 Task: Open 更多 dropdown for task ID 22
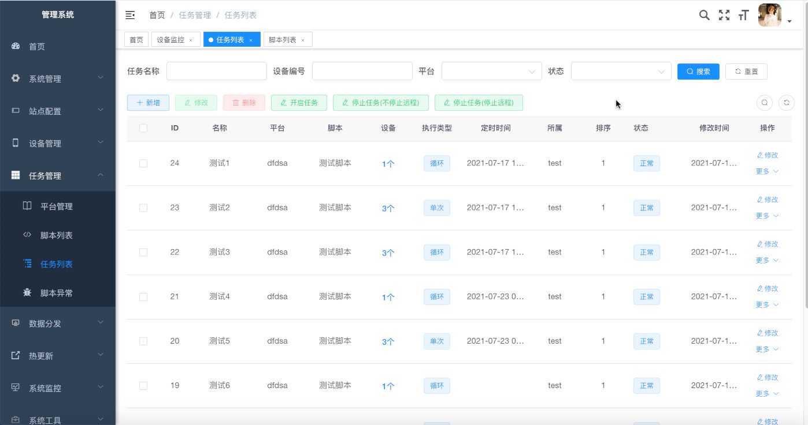tap(767, 260)
